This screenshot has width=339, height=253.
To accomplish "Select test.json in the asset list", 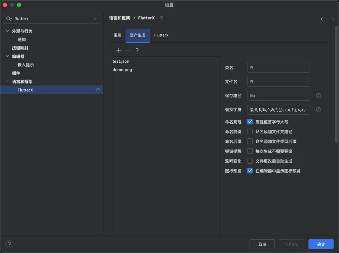I will tap(121, 61).
